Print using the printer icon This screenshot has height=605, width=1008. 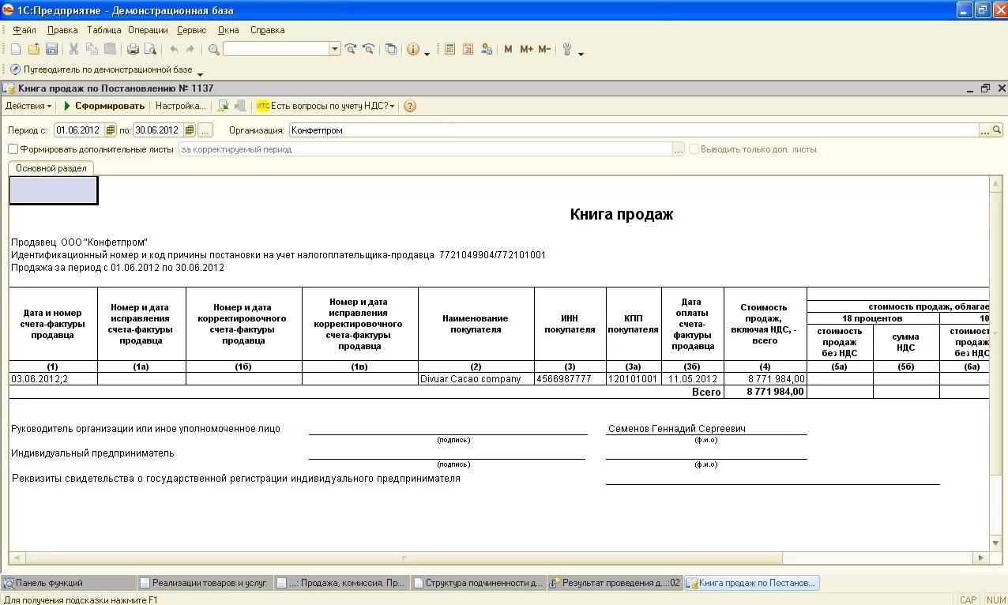tap(133, 49)
